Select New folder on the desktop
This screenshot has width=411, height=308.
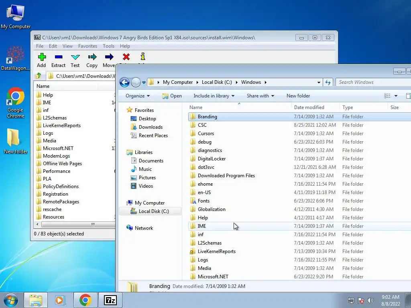(x=16, y=141)
